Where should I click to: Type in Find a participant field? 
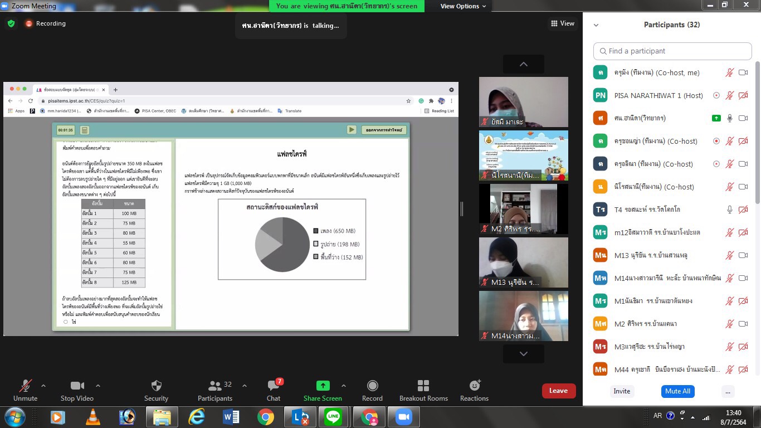pyautogui.click(x=672, y=51)
